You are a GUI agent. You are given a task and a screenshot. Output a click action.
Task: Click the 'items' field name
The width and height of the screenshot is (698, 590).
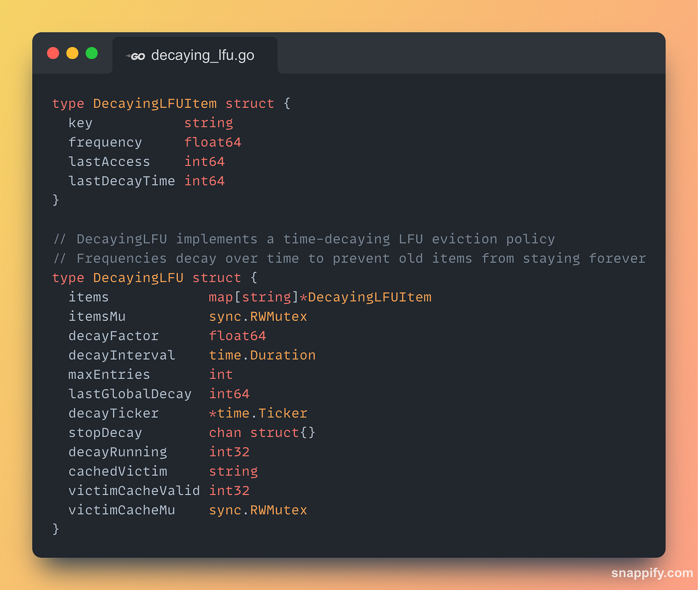click(x=89, y=297)
